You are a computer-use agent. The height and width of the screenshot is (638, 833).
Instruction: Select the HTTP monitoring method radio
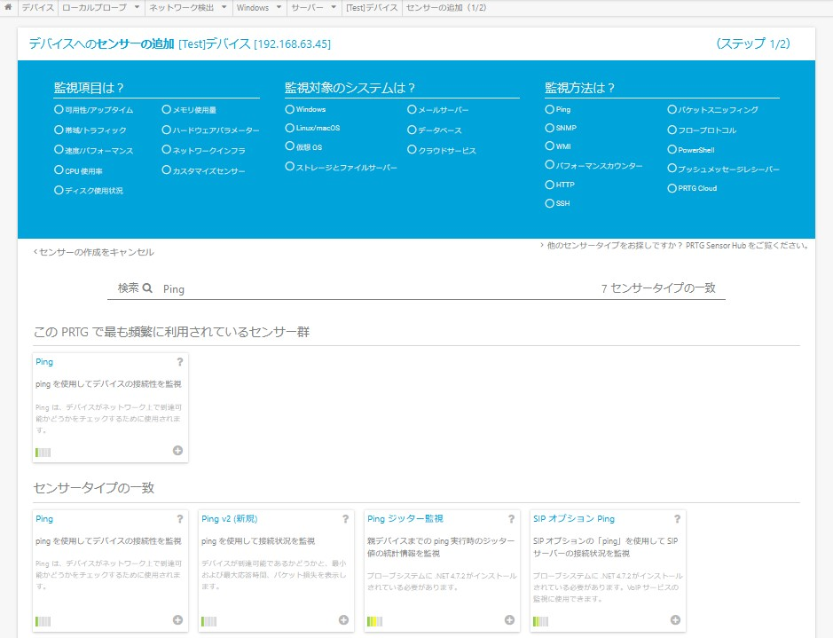click(x=550, y=185)
